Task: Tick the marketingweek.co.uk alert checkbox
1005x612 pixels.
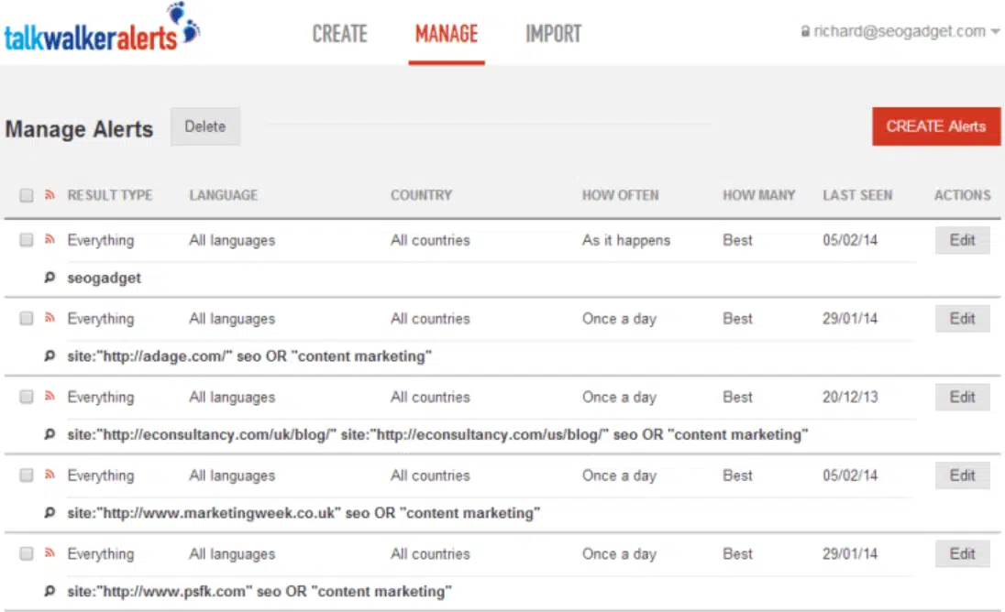Action: click(x=27, y=475)
